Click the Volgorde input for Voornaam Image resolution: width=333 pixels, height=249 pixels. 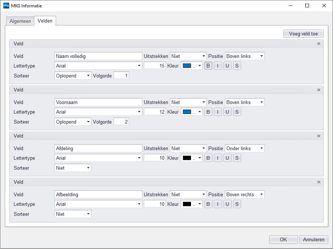pyautogui.click(x=121, y=122)
